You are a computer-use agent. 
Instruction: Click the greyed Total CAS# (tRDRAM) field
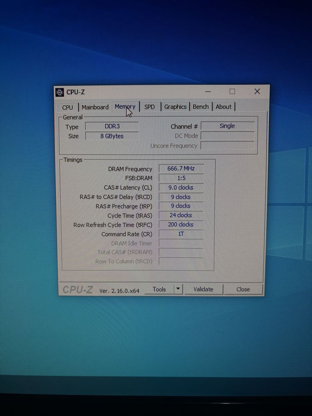(181, 253)
